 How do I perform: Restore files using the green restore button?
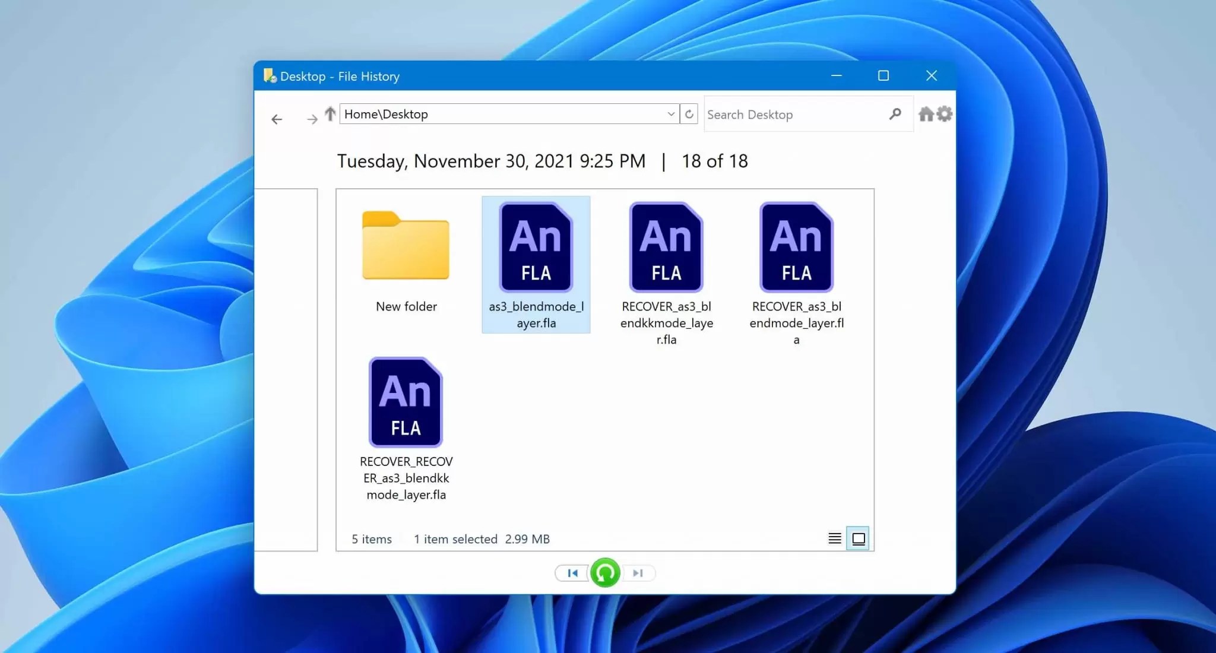point(605,573)
